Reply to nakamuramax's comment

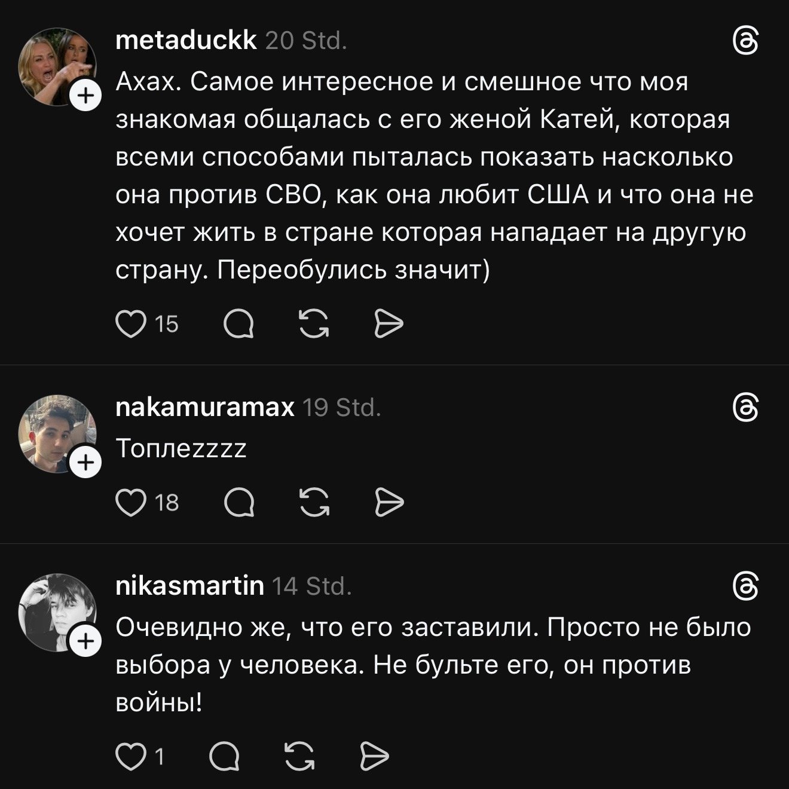(x=238, y=503)
